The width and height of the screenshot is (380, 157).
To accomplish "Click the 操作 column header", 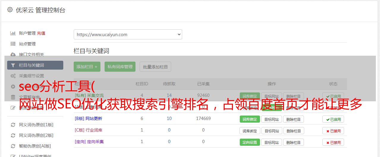I will pyautogui.click(x=272, y=84).
